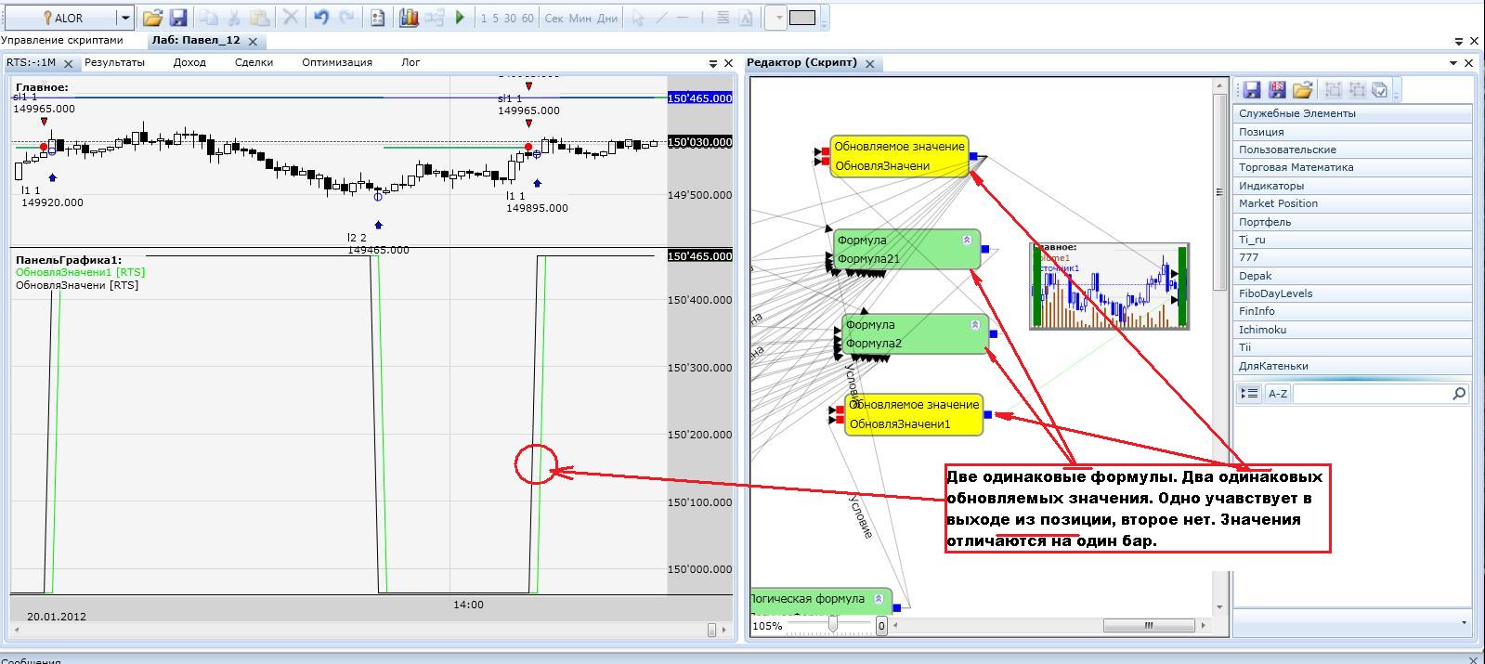Screen dimensions: 1485x664
Task: Save the script with the floppy disk icon
Action: 178,18
